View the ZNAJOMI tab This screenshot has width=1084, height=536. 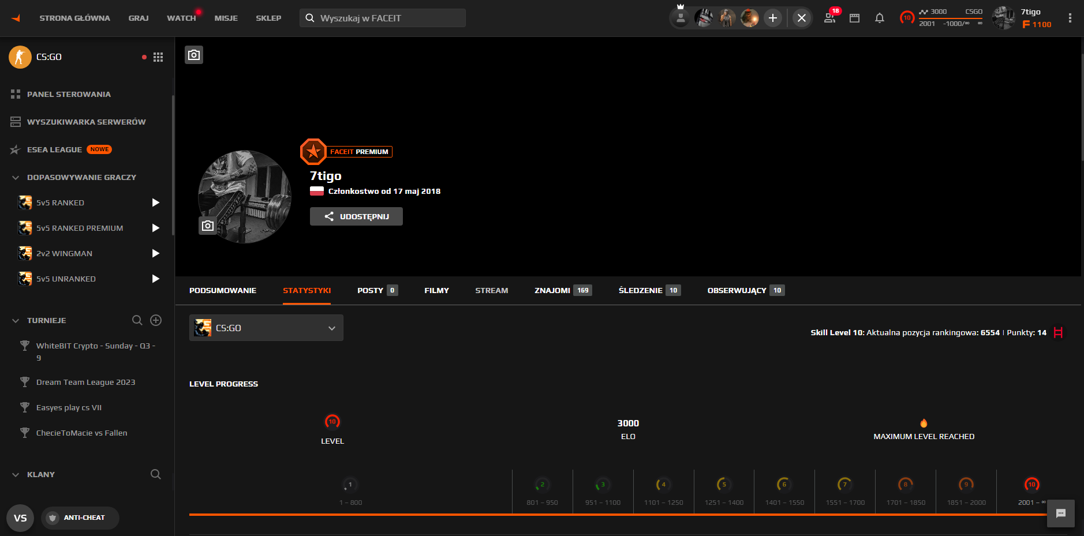(x=563, y=290)
